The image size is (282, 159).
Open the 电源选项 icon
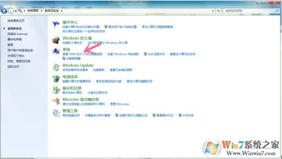point(56,78)
